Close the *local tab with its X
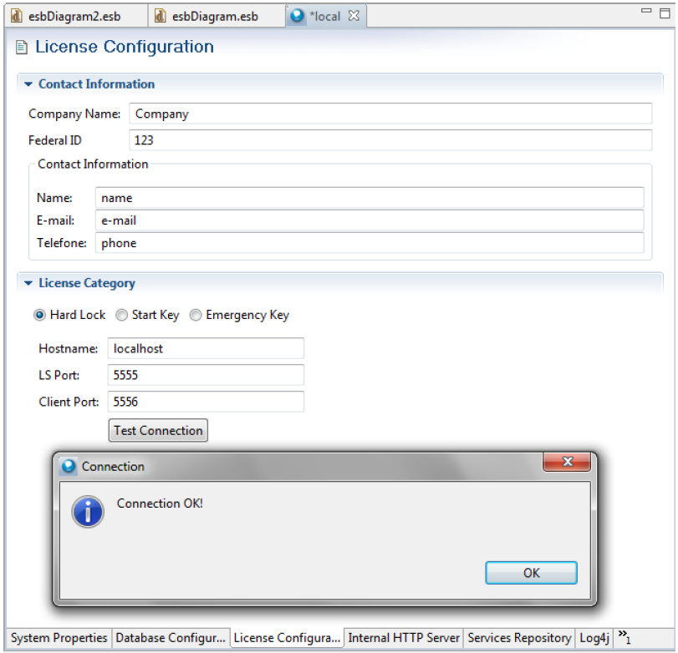 click(x=354, y=16)
